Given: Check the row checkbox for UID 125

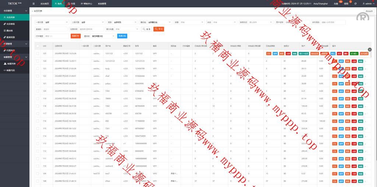Looking at the screenshot, I should click(x=38, y=53).
